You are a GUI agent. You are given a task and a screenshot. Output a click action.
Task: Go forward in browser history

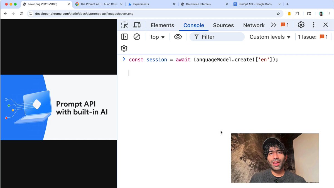point(13,14)
